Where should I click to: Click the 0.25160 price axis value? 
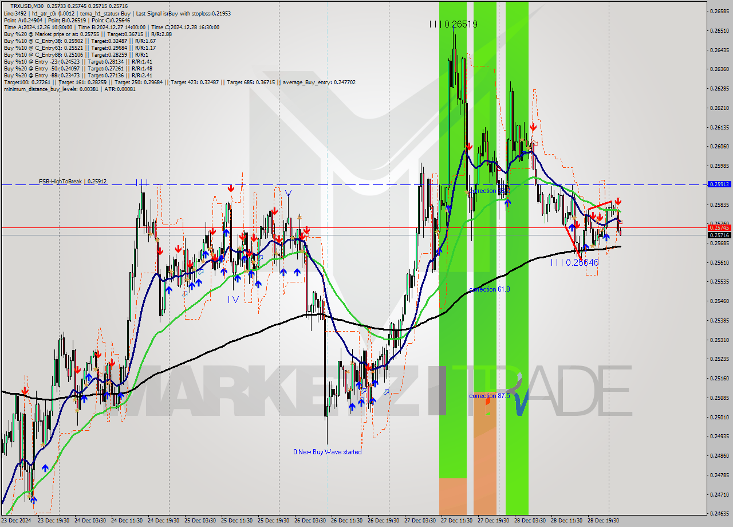coord(720,378)
